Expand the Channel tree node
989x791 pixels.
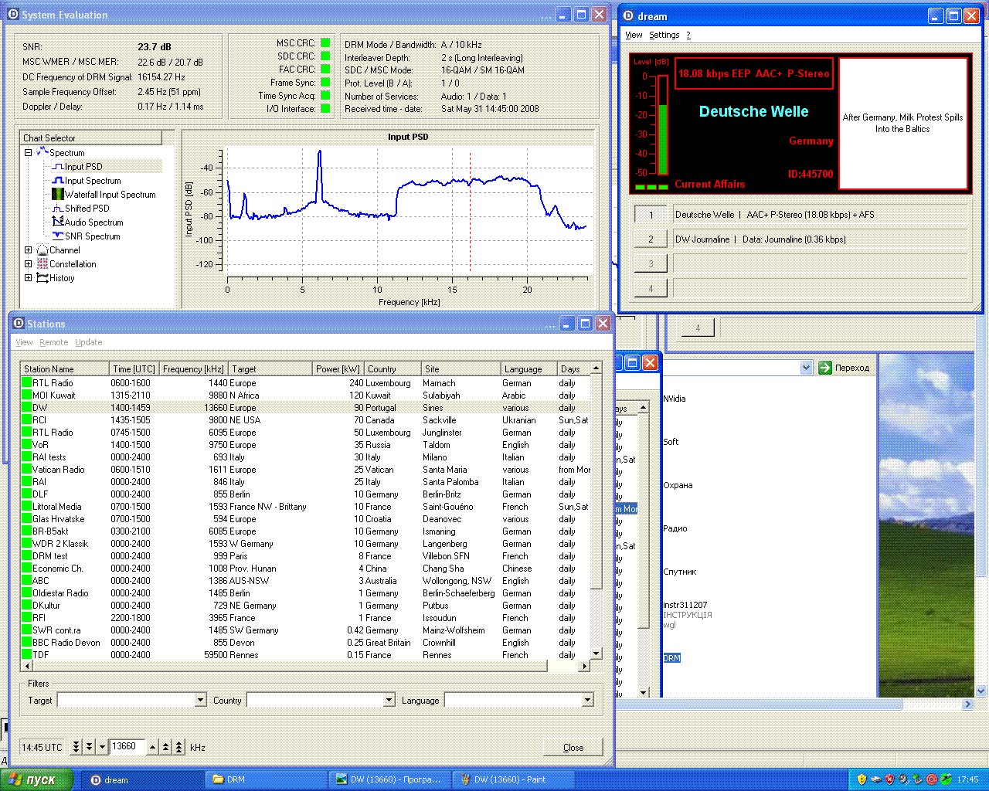(29, 250)
